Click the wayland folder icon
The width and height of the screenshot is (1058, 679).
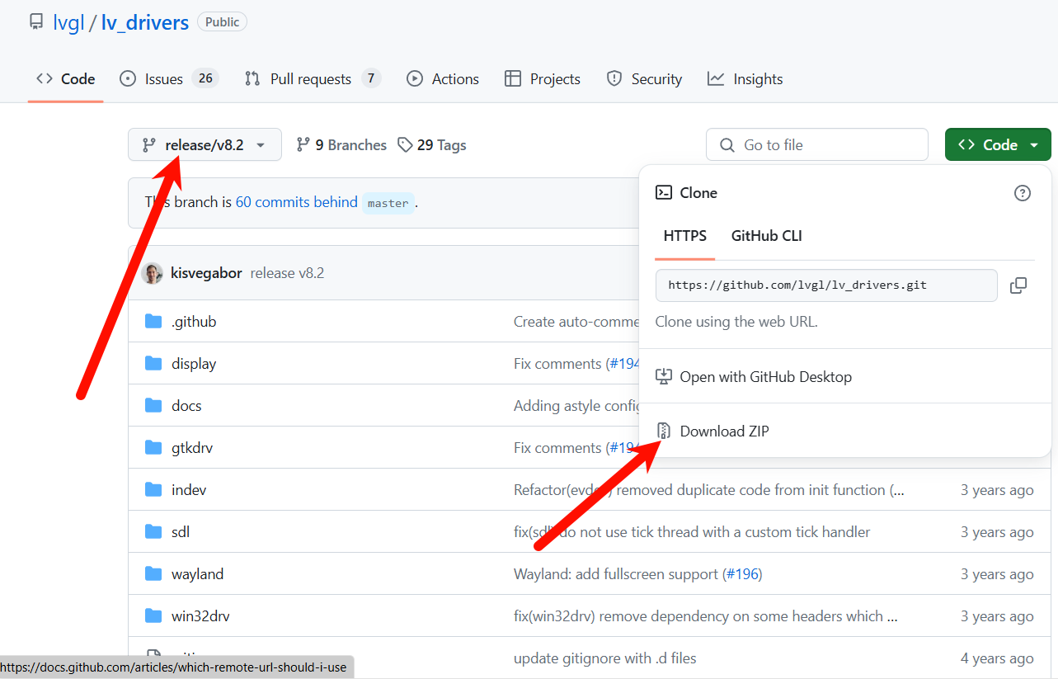tap(153, 573)
